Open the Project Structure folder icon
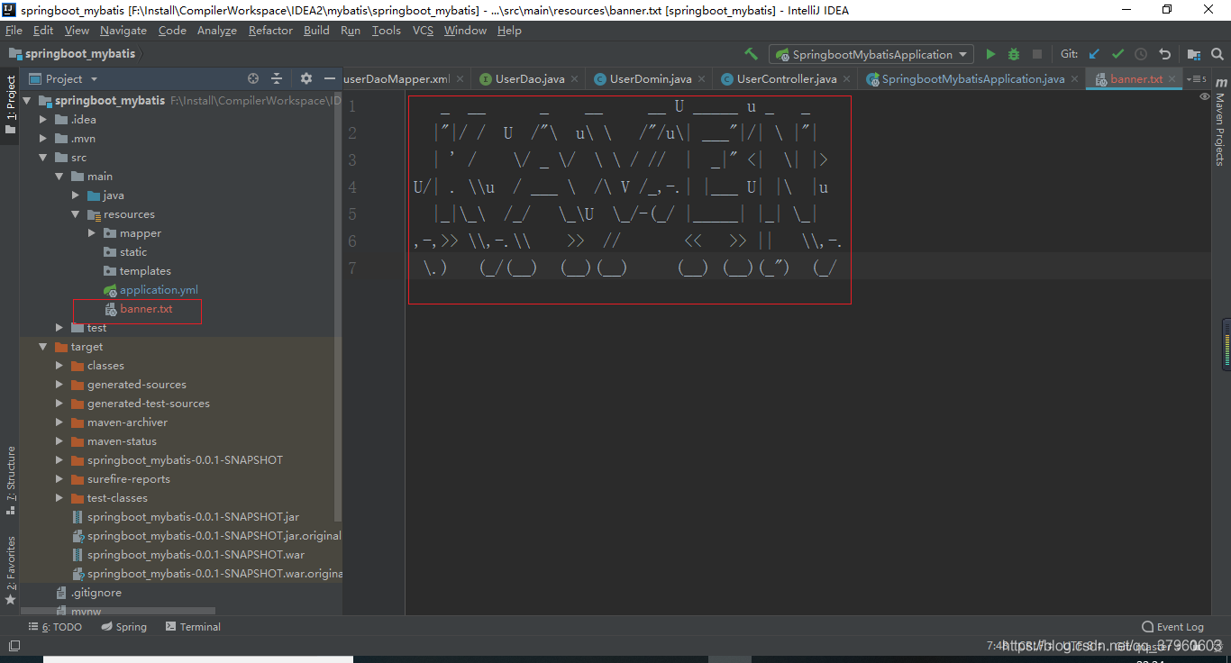Screen dimensions: 1231x663 [x=1193, y=54]
